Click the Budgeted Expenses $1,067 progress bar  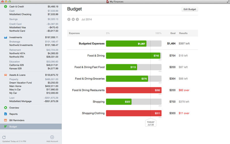126,44
